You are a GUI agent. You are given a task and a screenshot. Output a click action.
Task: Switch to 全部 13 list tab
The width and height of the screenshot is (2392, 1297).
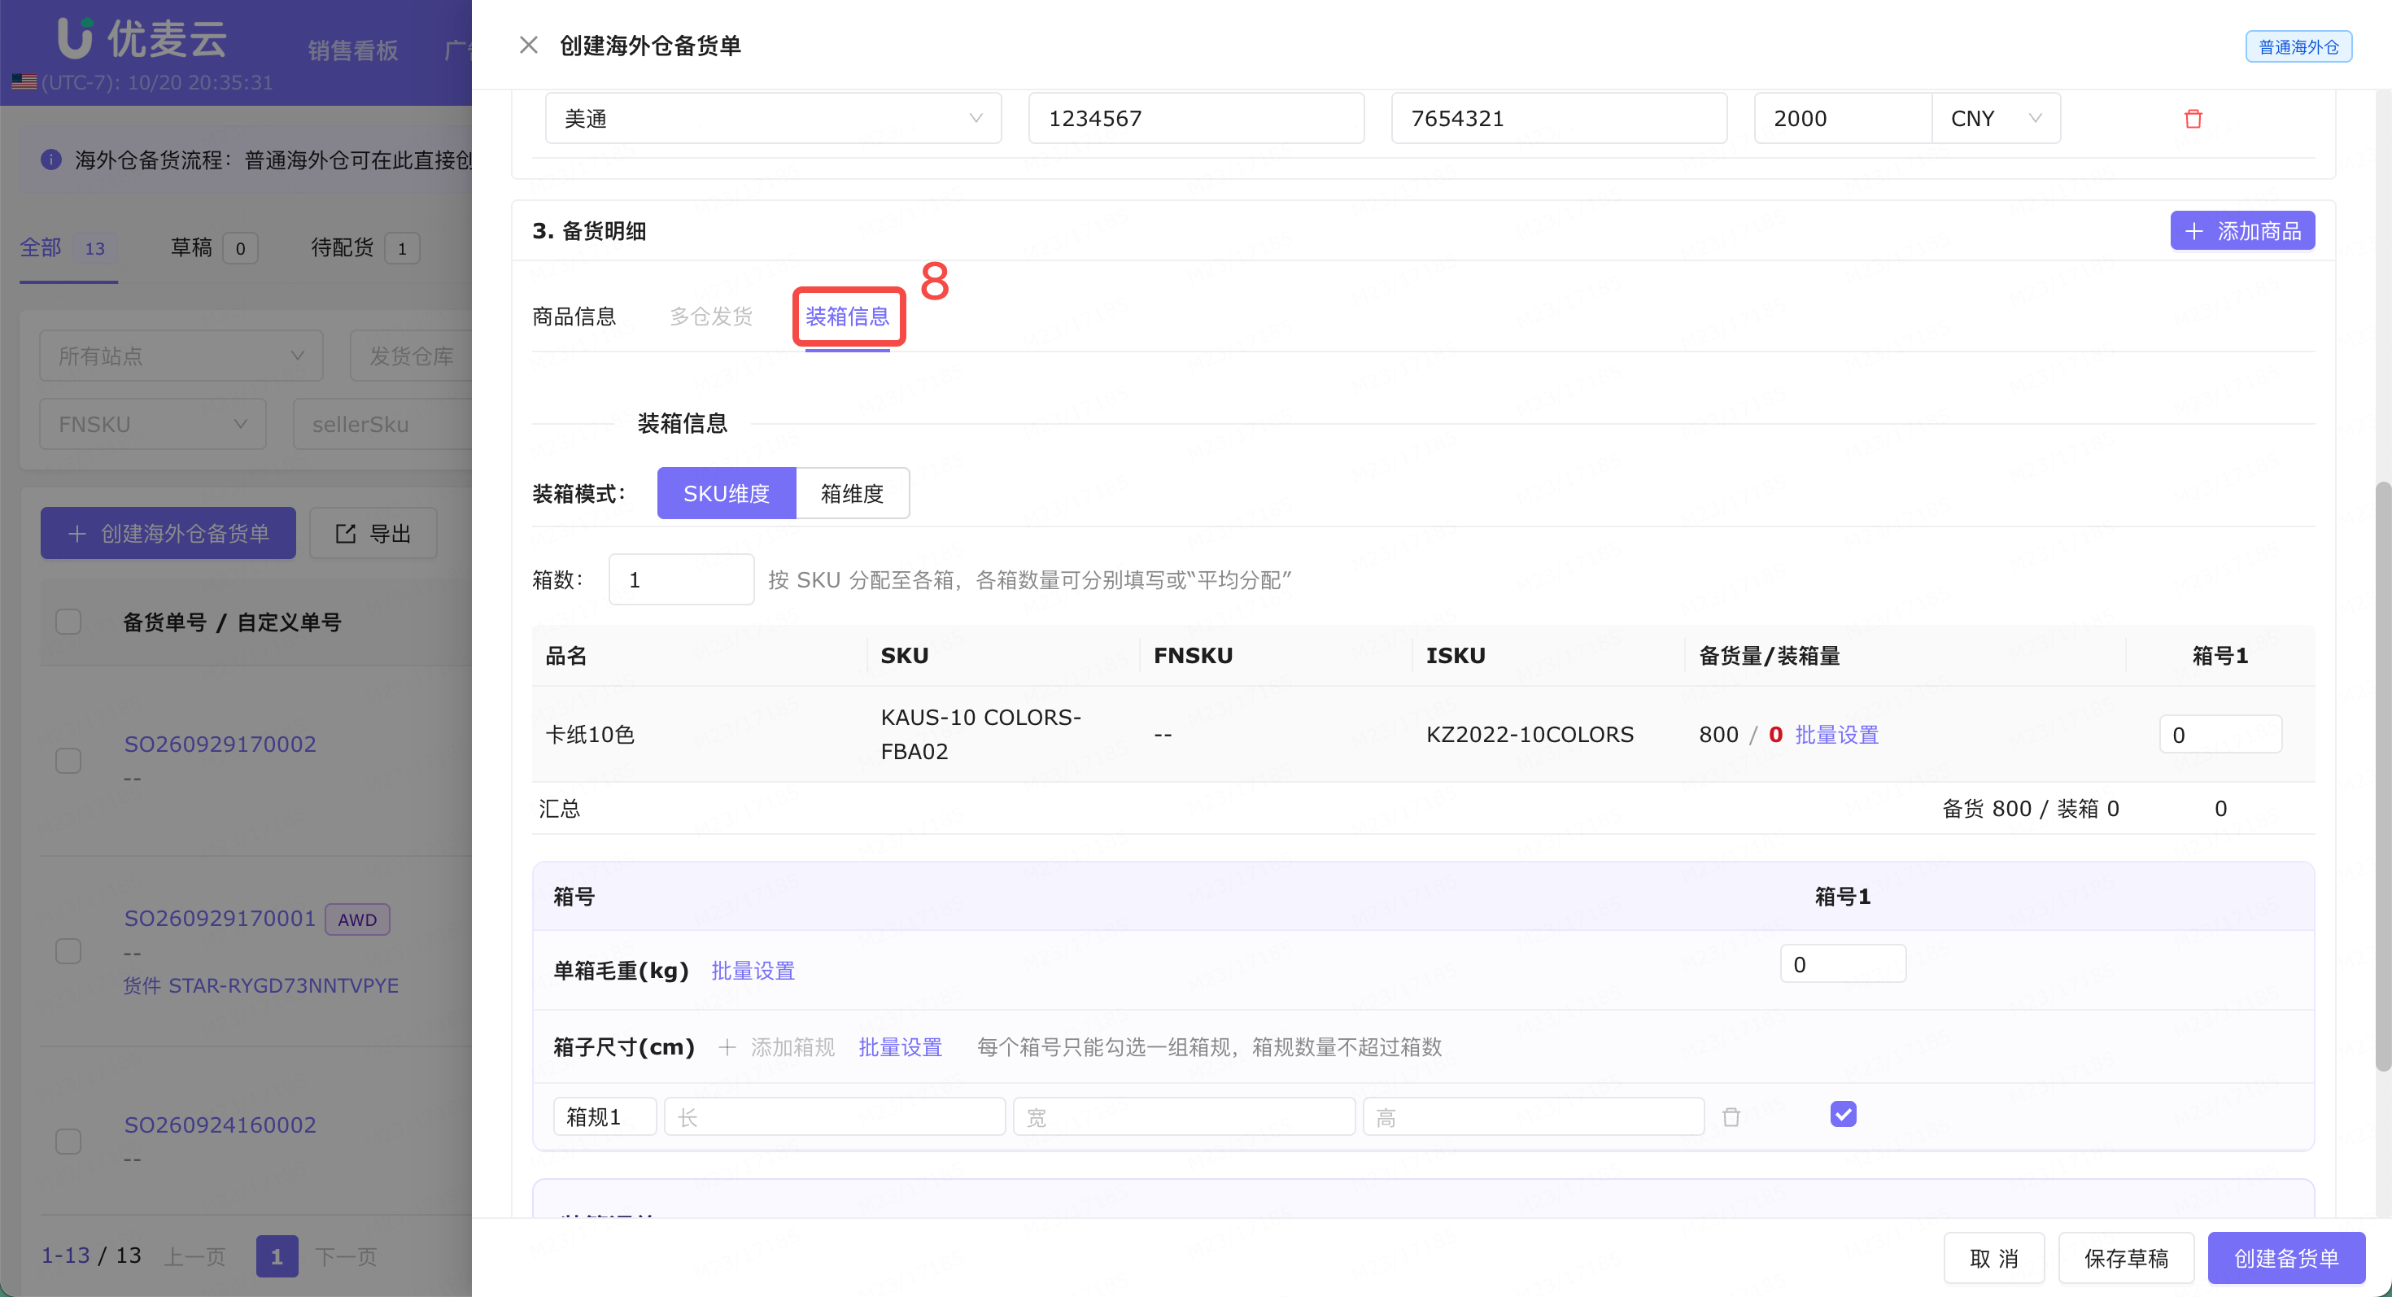(68, 248)
